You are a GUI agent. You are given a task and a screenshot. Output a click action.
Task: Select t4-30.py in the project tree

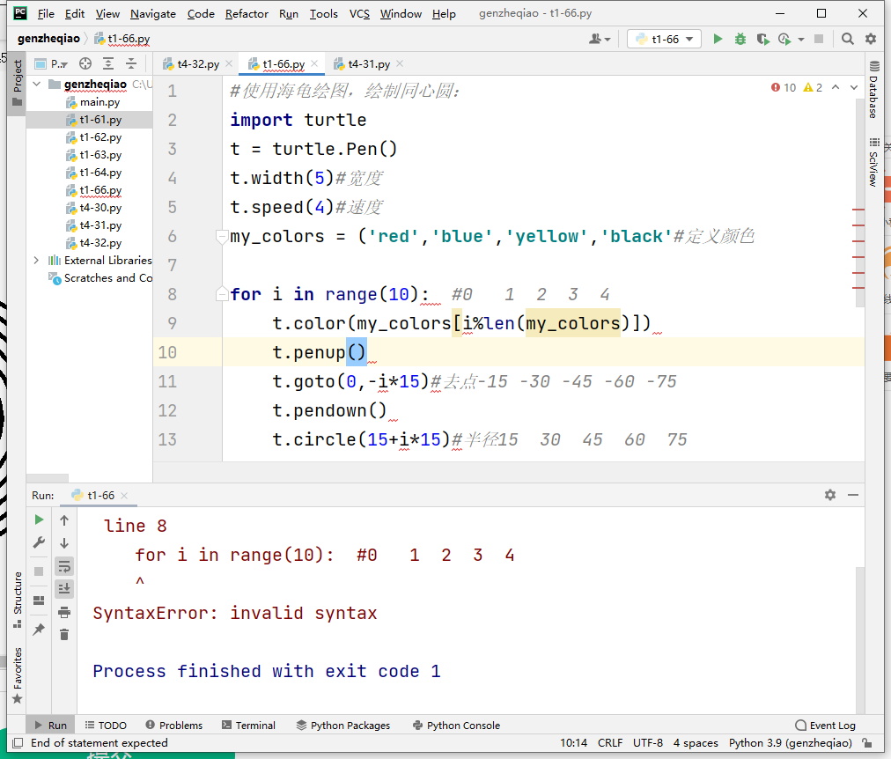(100, 208)
